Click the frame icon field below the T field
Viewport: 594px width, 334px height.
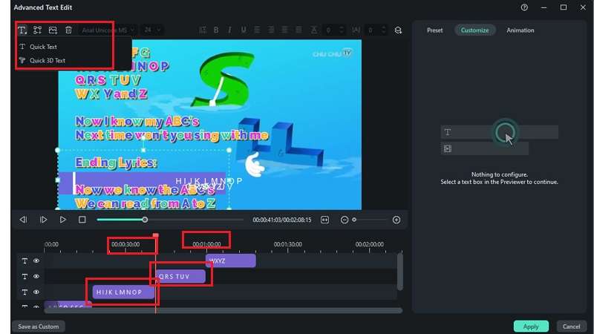485,148
